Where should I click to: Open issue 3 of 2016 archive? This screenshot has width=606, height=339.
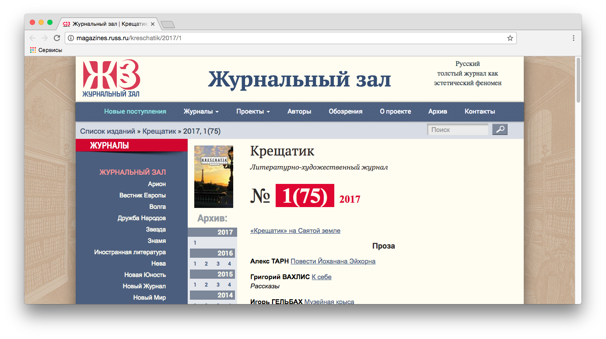click(x=218, y=263)
